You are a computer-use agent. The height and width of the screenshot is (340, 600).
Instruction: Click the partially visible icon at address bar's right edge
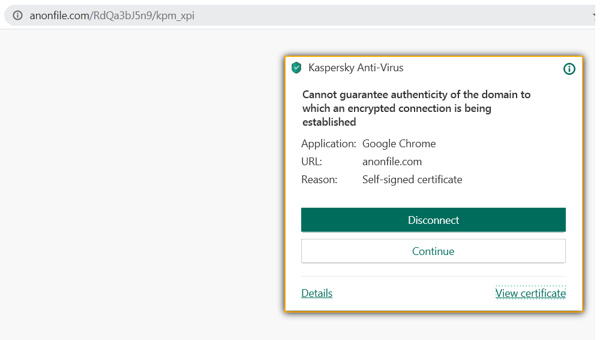tap(594, 15)
